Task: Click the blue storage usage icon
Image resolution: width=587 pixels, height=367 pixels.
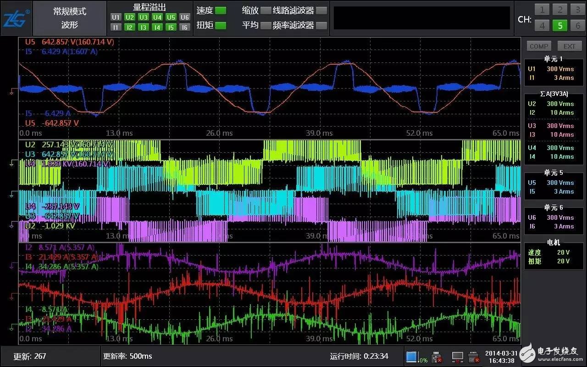Action: pos(411,356)
